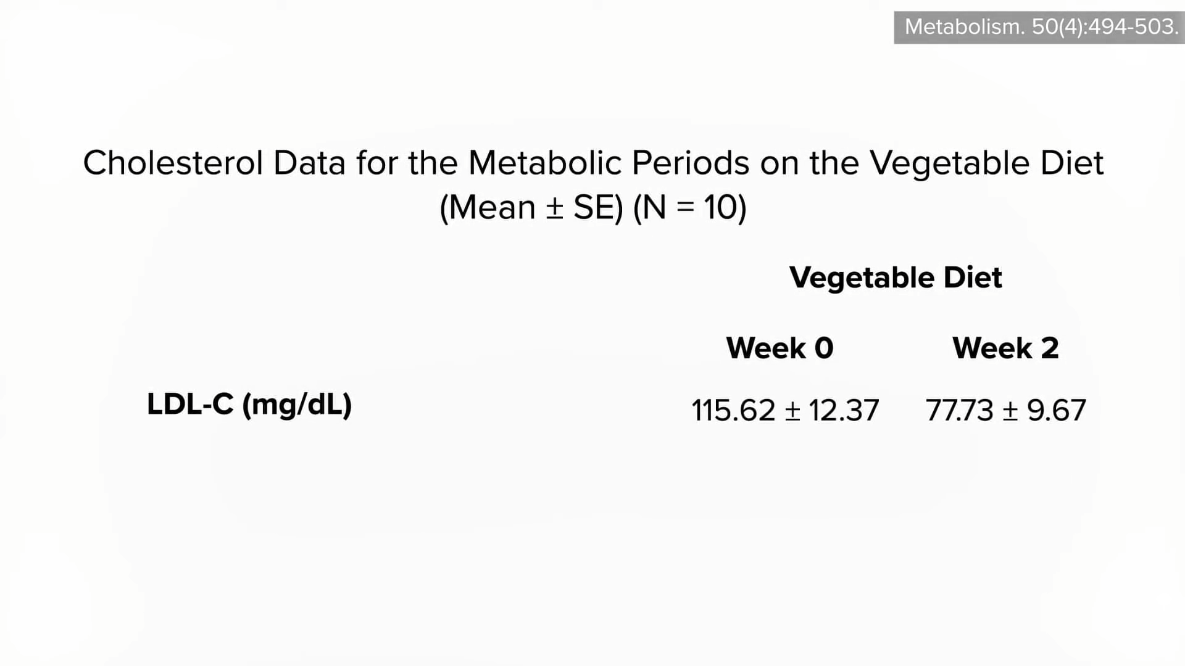Viewport: 1185px width, 666px height.
Task: Click the '(Mean ± SE)' subtitle text
Action: tap(531, 208)
